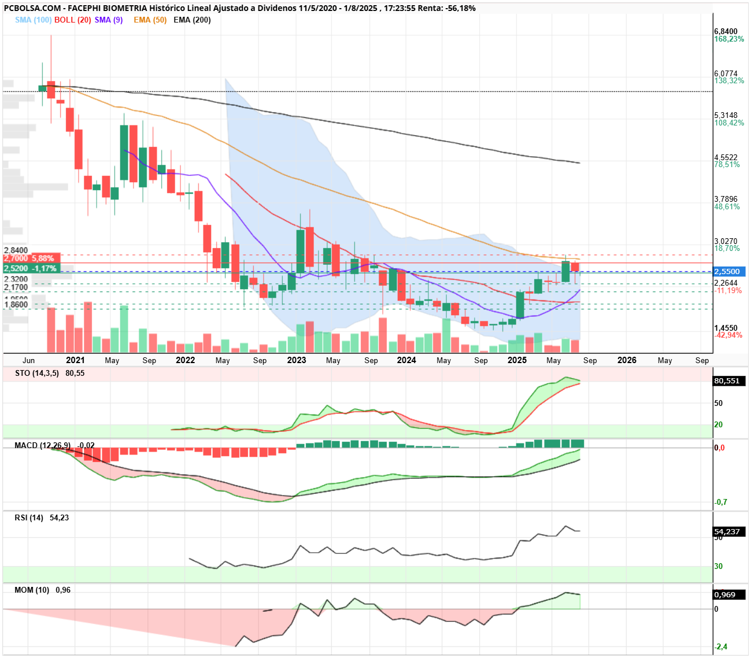Image resolution: width=751 pixels, height=658 pixels.
Task: Click the -0,7 MACD axis value
Action: (721, 502)
